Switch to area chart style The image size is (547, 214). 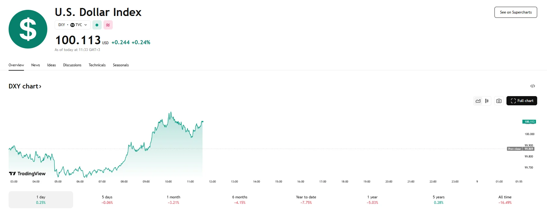[478, 101]
